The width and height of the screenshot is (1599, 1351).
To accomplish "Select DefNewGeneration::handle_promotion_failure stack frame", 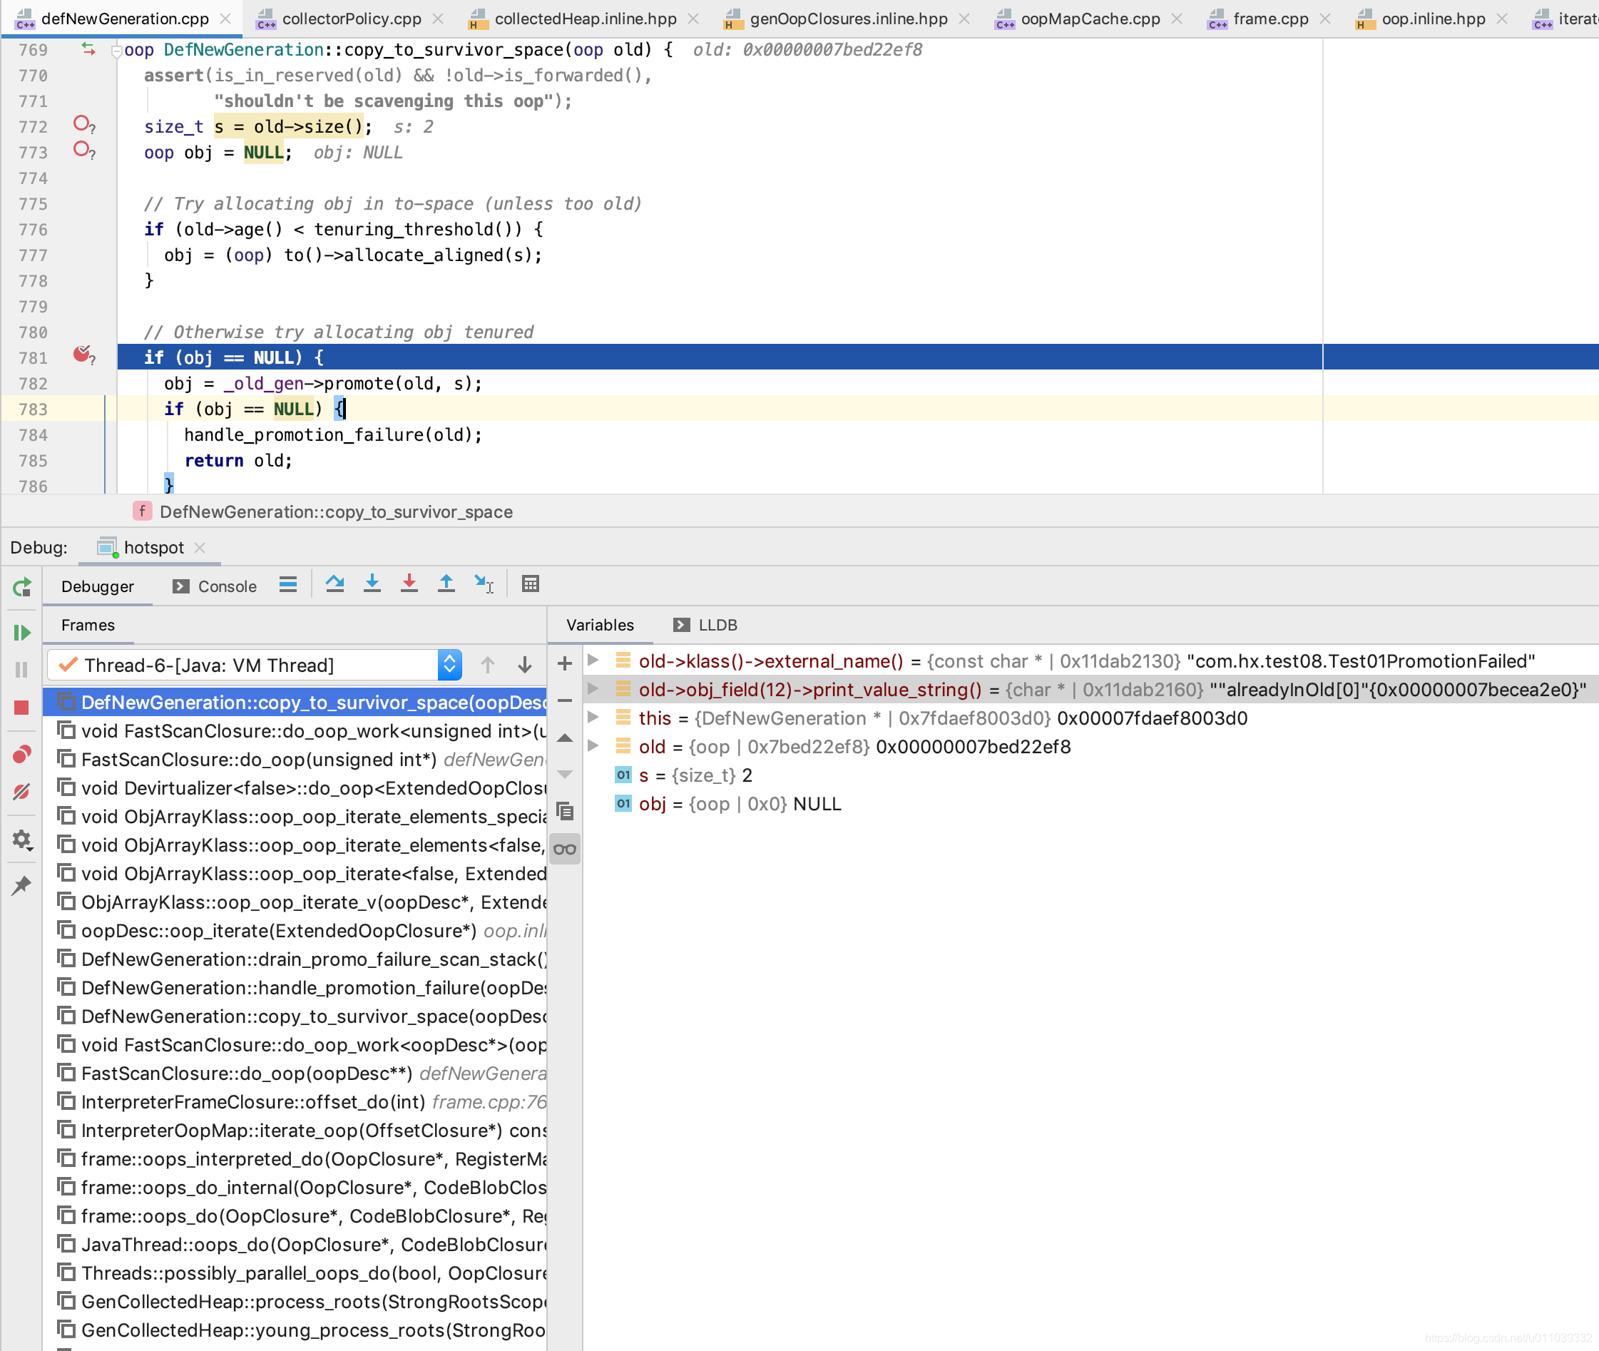I will pyautogui.click(x=312, y=987).
